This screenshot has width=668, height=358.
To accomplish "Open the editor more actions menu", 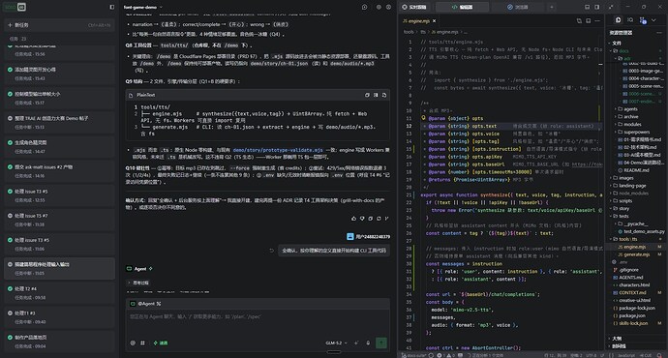I will click(597, 20).
